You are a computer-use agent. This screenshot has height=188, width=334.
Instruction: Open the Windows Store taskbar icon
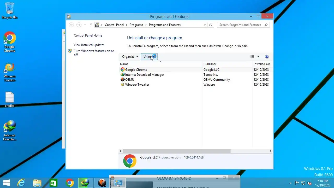[53, 183]
